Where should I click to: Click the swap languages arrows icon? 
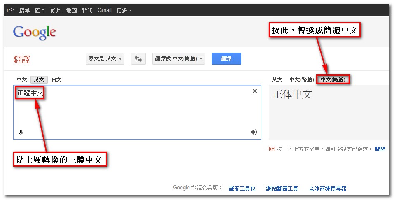pyautogui.click(x=138, y=59)
